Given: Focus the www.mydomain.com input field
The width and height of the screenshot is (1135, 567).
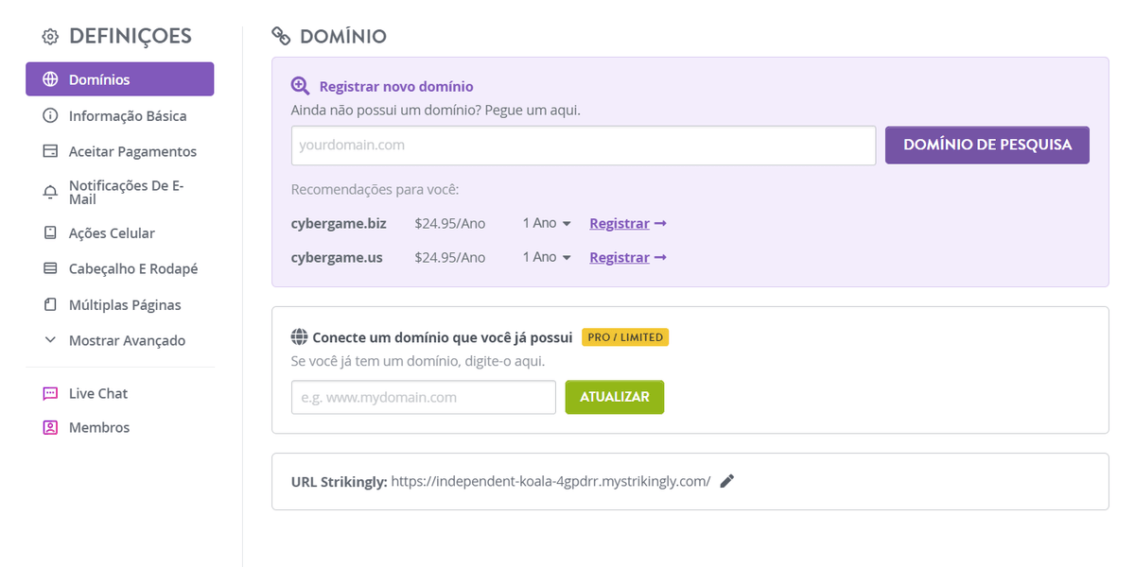Looking at the screenshot, I should click(x=423, y=397).
